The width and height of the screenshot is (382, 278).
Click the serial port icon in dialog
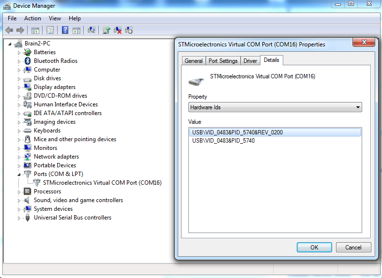(x=196, y=82)
